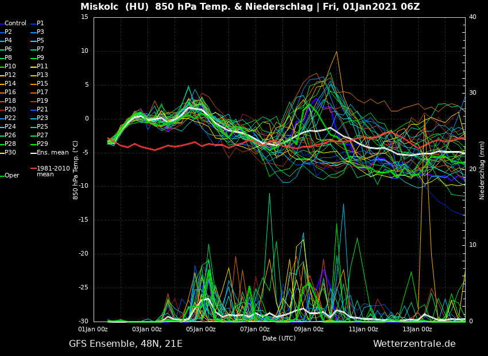Viewport: 488px width, 356px height.
Task: Select the P10 legend entry
Action: tap(10, 67)
